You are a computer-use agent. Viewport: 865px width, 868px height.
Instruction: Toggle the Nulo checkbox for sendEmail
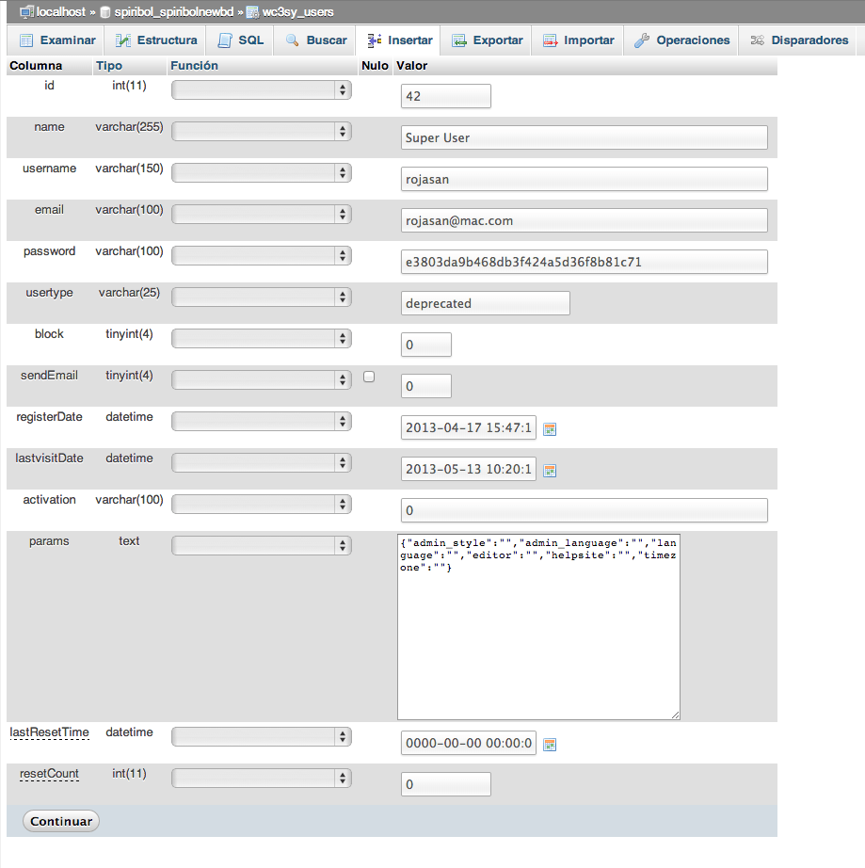coord(369,377)
